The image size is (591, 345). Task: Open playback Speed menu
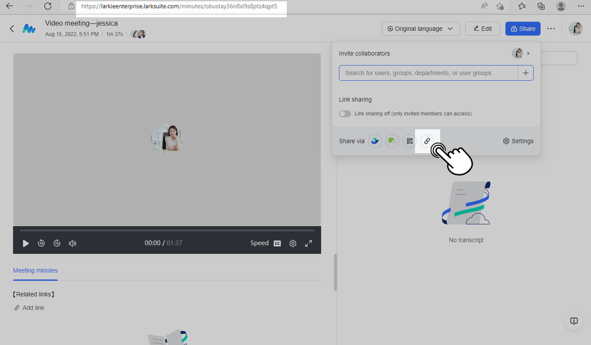259,243
